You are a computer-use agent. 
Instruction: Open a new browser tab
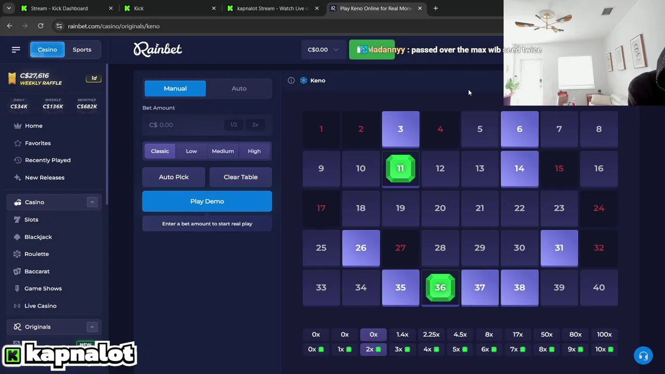435,8
